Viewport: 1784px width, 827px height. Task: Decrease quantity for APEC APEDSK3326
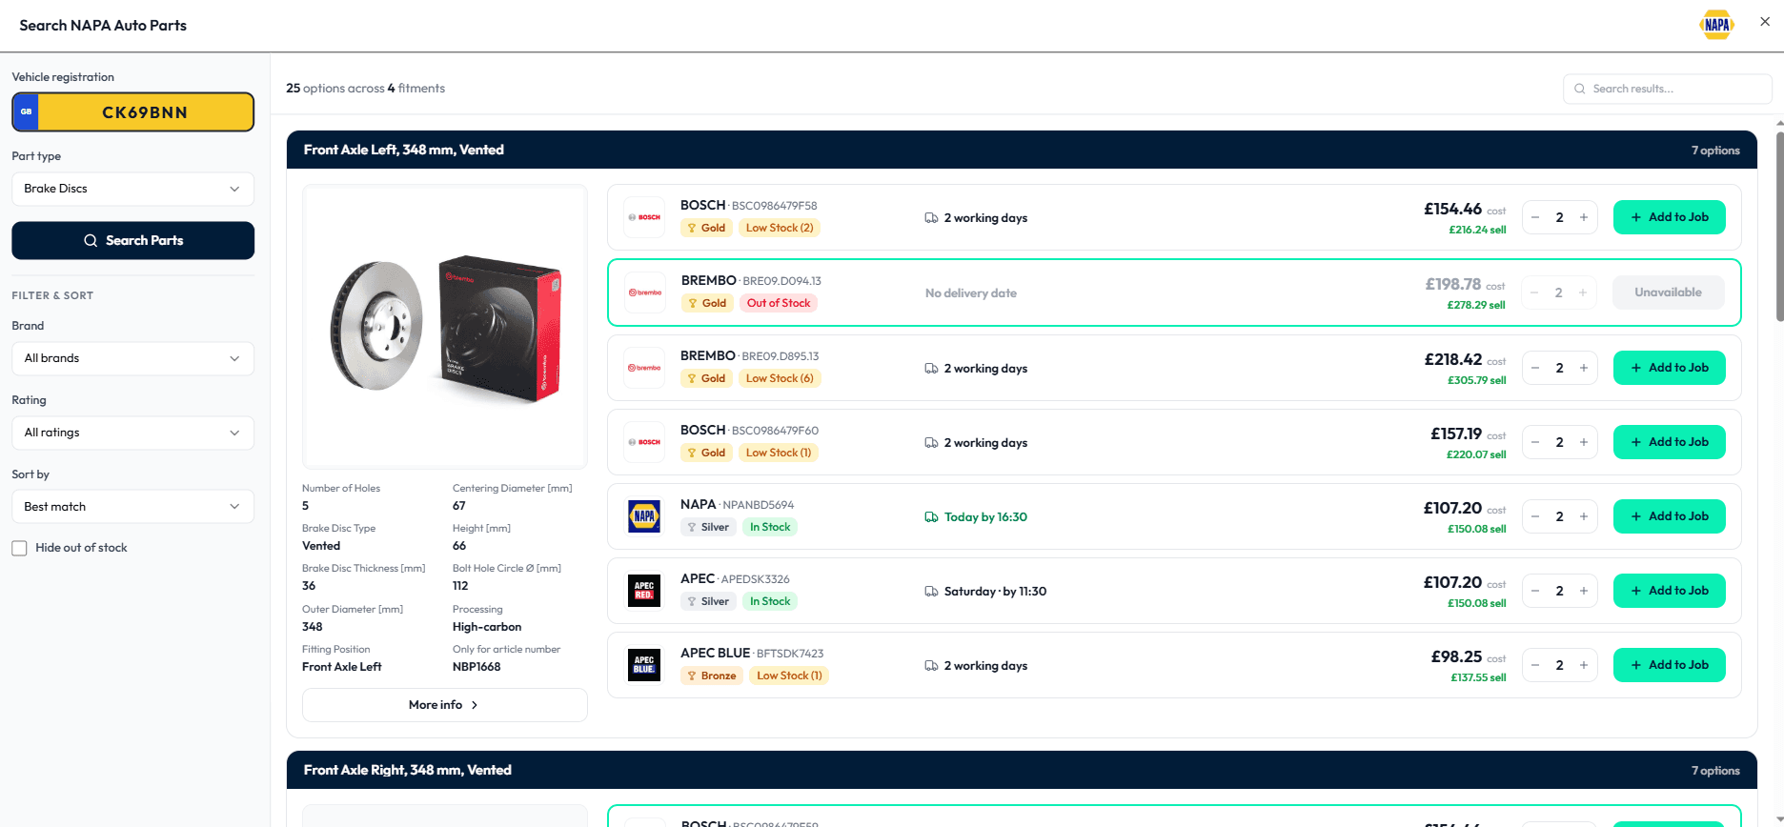(x=1535, y=591)
